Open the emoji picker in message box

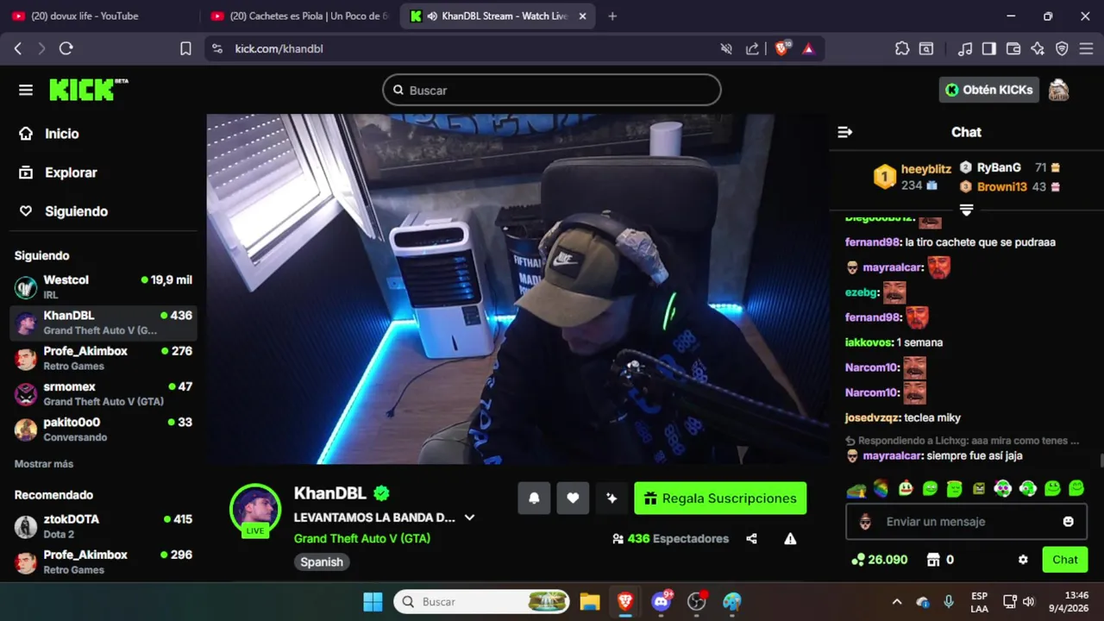1069,522
